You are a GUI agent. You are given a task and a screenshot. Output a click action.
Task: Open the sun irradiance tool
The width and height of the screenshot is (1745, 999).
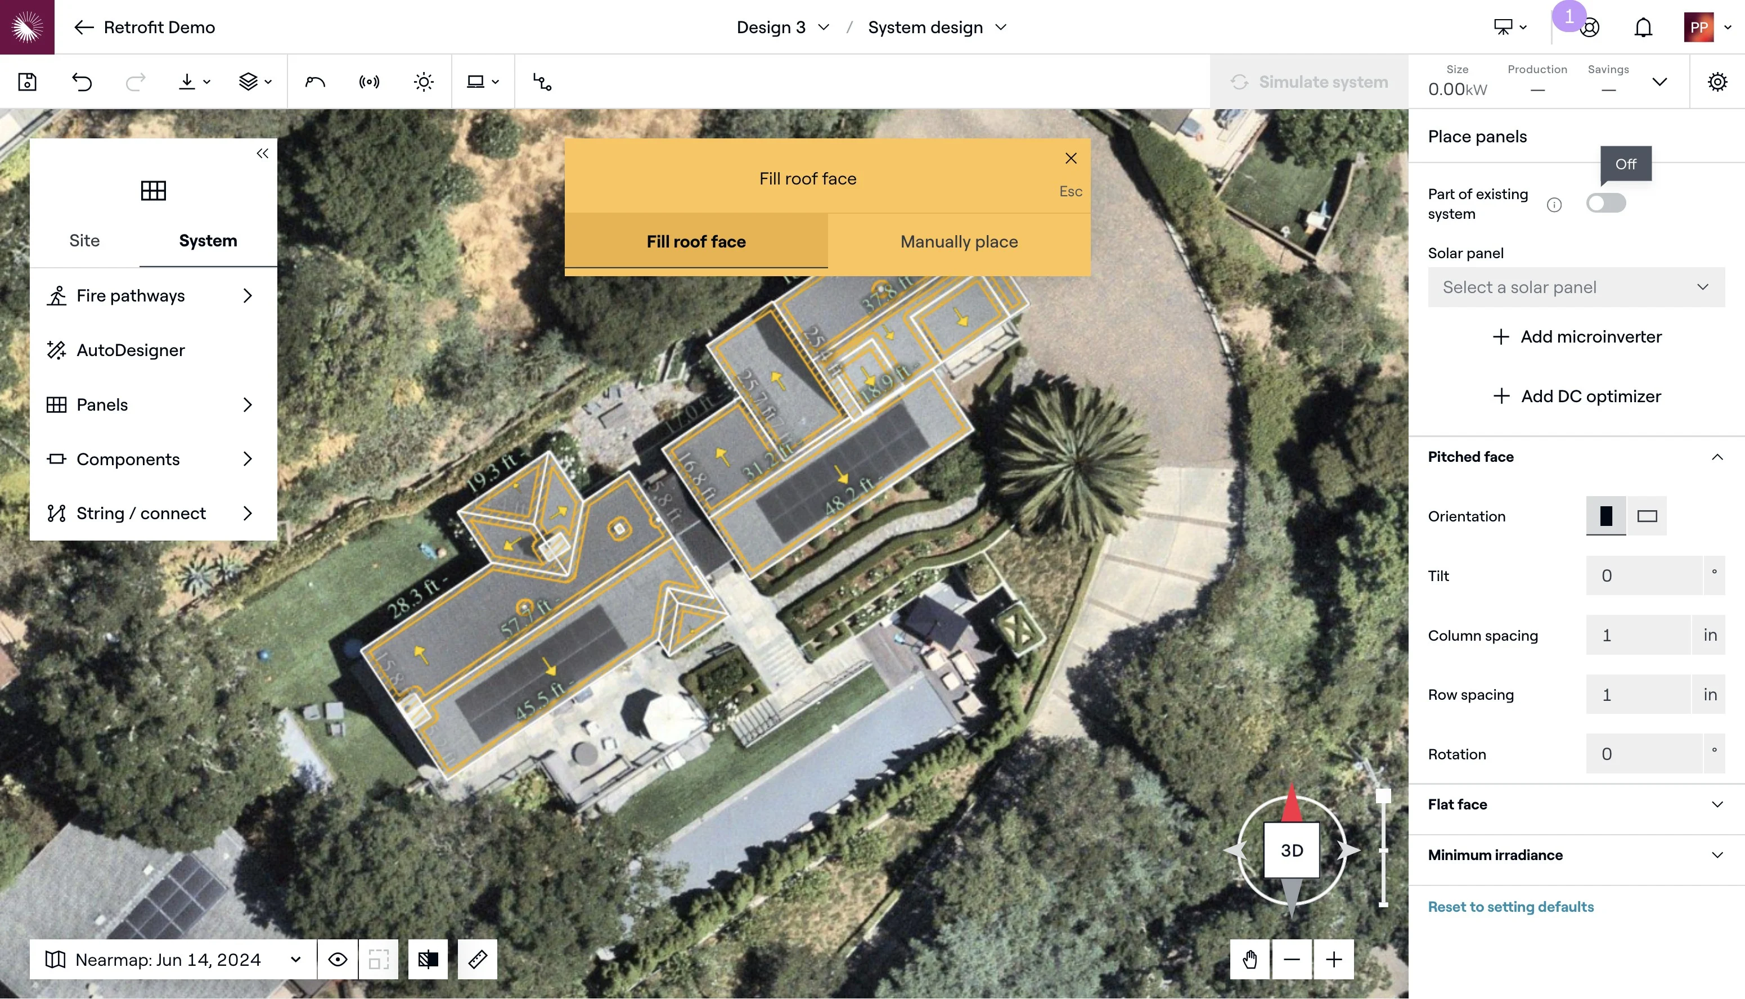pos(424,82)
